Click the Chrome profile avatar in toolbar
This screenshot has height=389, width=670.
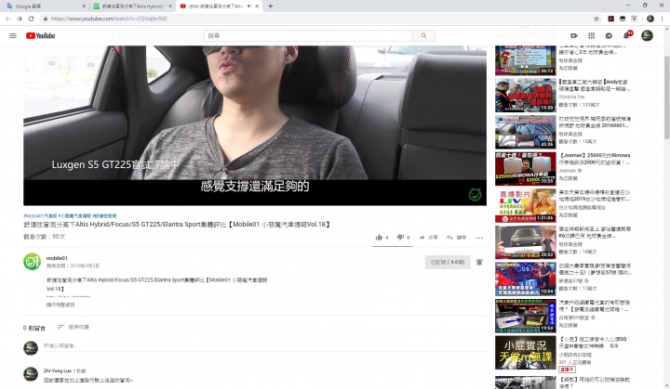650,19
